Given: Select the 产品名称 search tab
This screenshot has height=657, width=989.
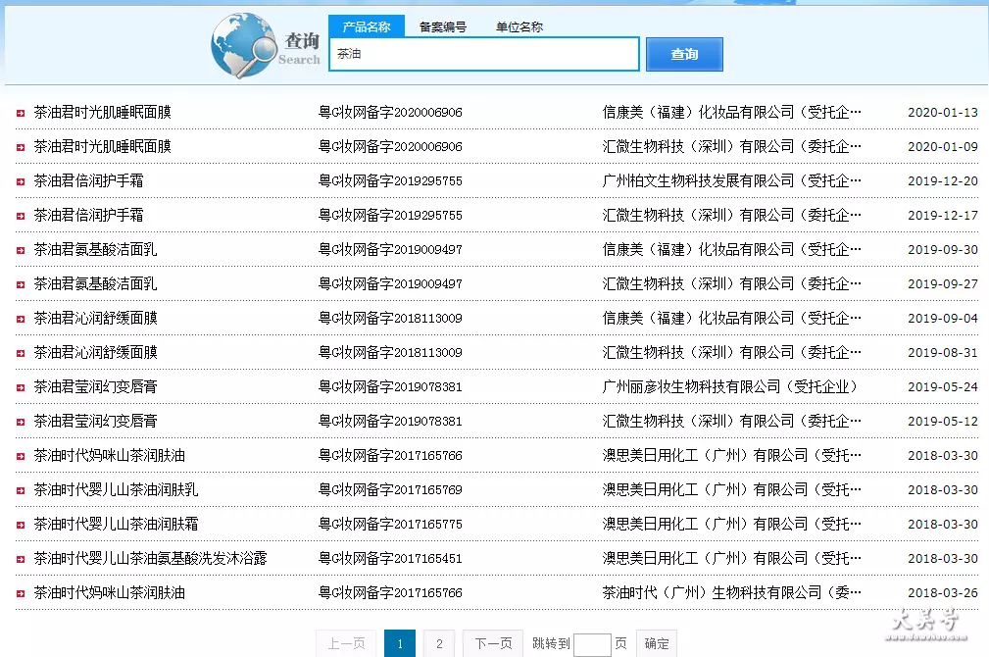Looking at the screenshot, I should point(367,26).
